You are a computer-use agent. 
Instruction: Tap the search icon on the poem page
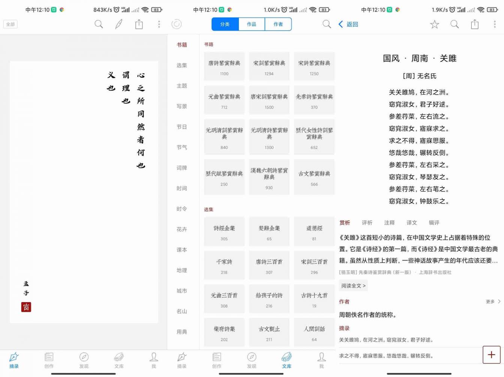(x=454, y=24)
